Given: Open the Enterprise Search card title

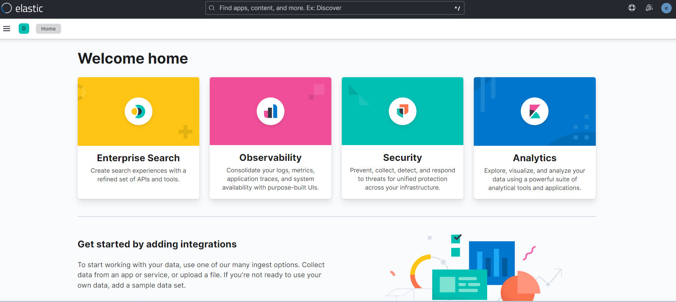Looking at the screenshot, I should (138, 158).
